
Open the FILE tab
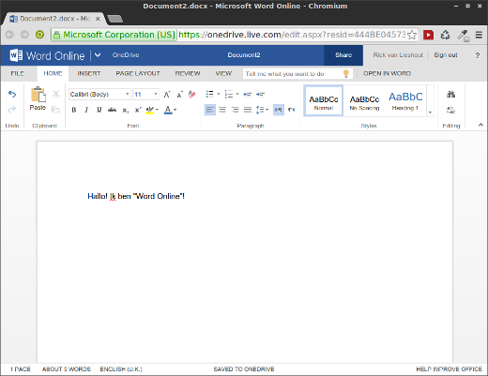[17, 73]
